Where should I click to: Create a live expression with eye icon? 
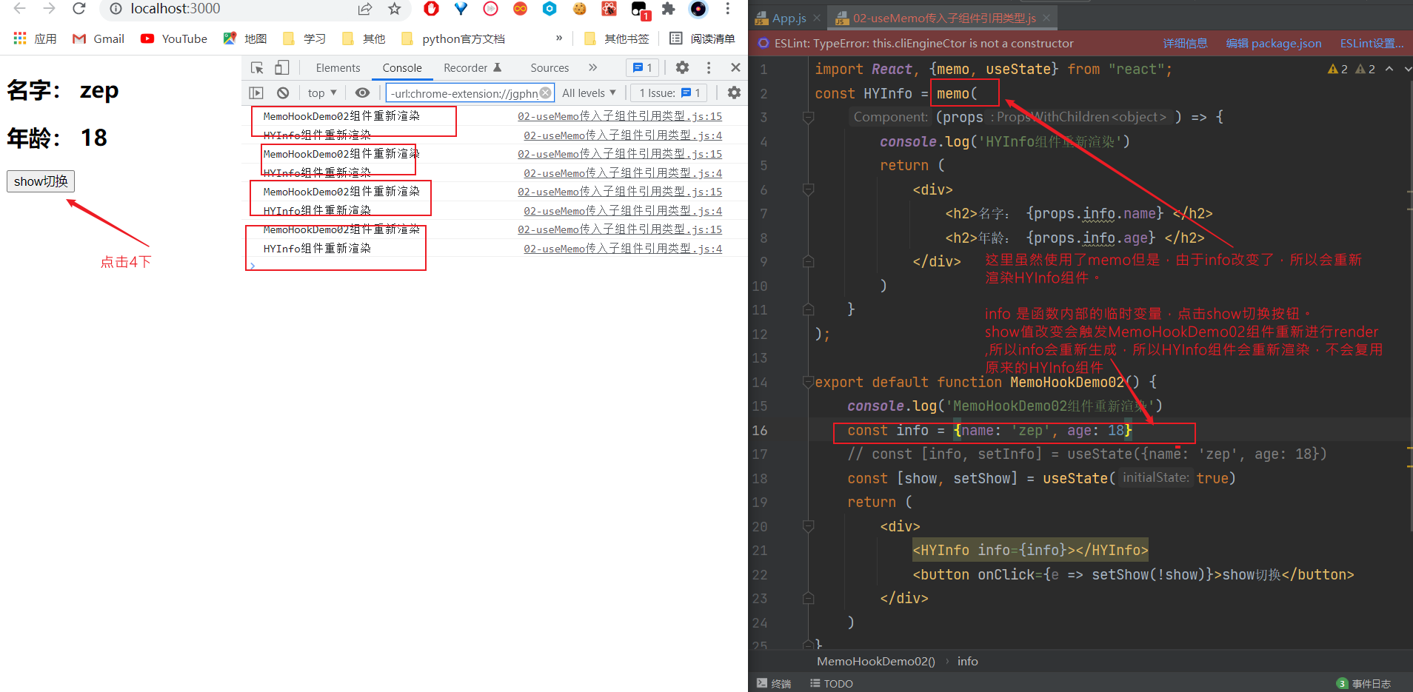(x=362, y=93)
